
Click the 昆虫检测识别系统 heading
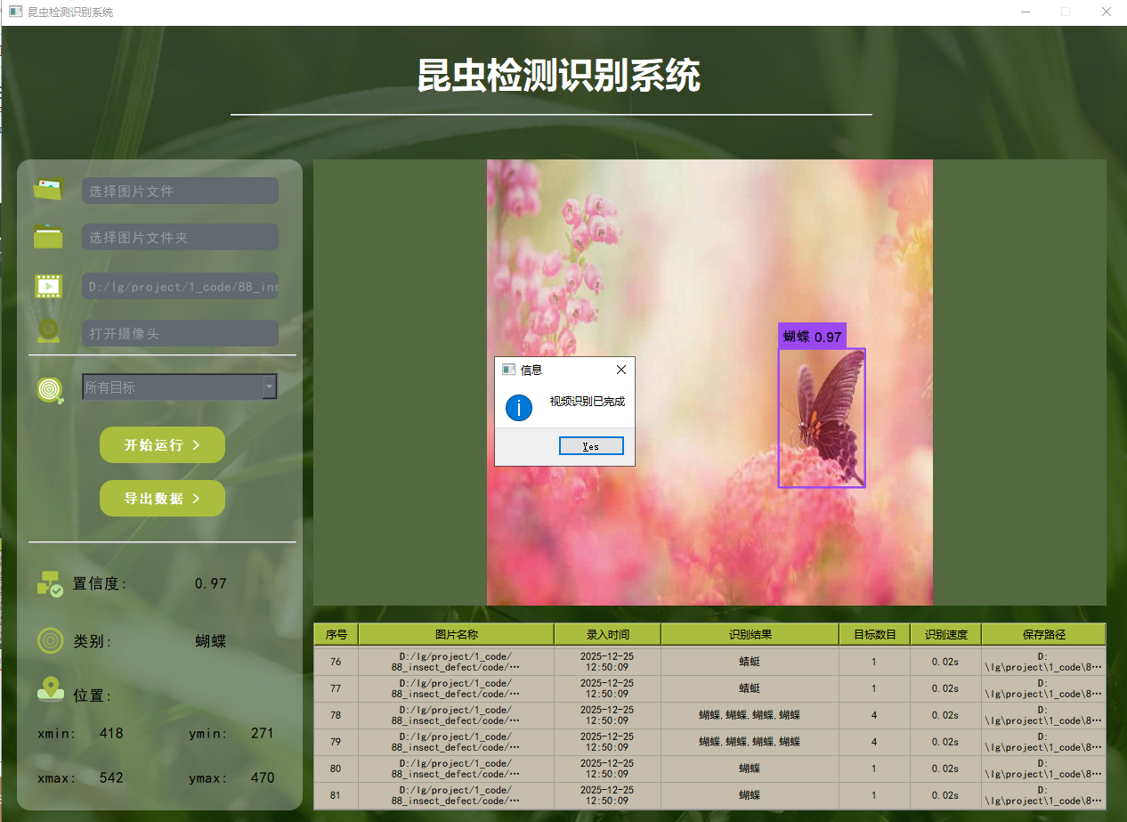coord(559,76)
